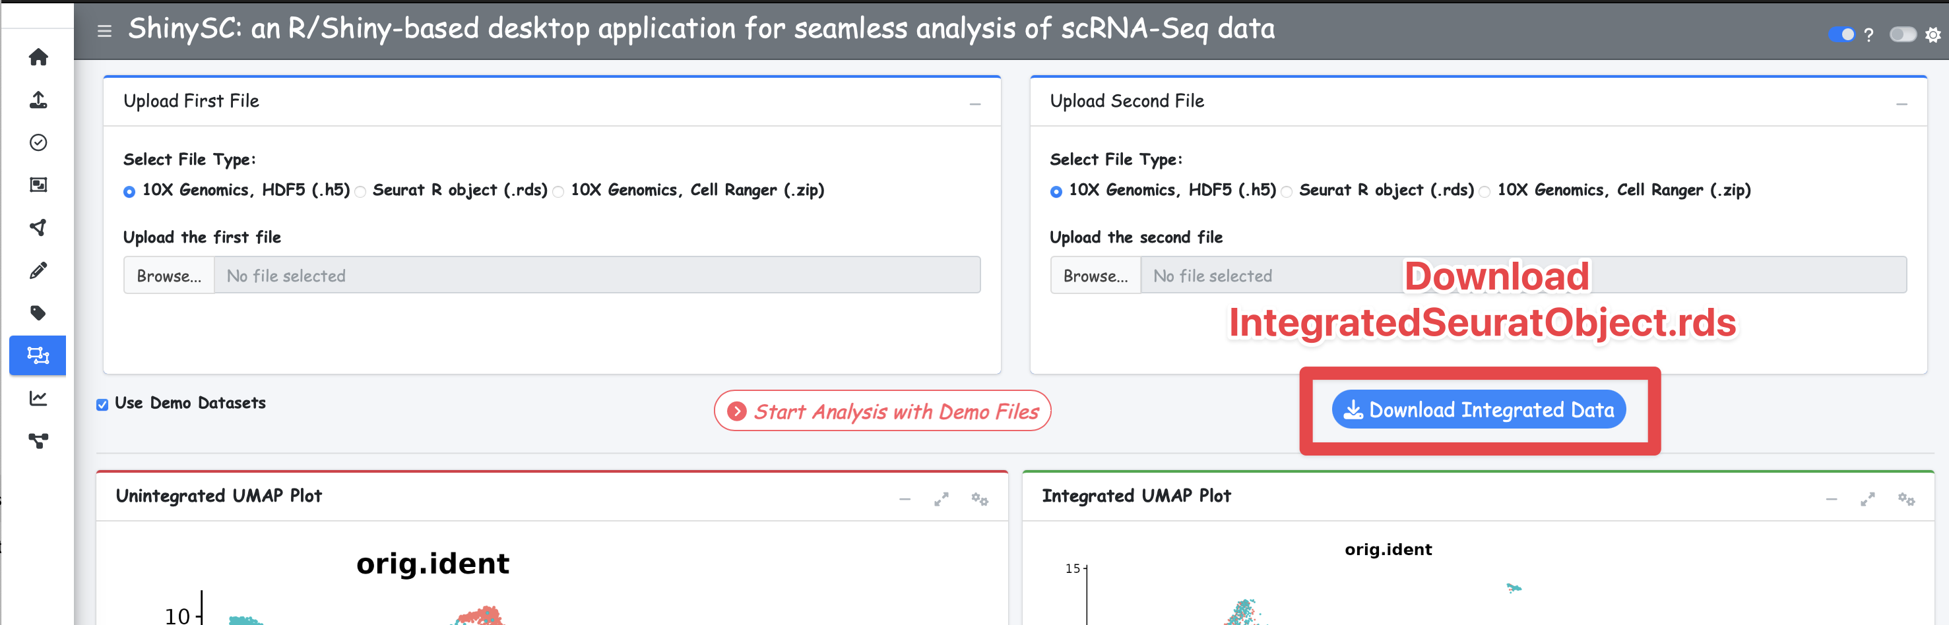Select 10X Cell Ranger (.zip) for second file

[x=1485, y=192]
